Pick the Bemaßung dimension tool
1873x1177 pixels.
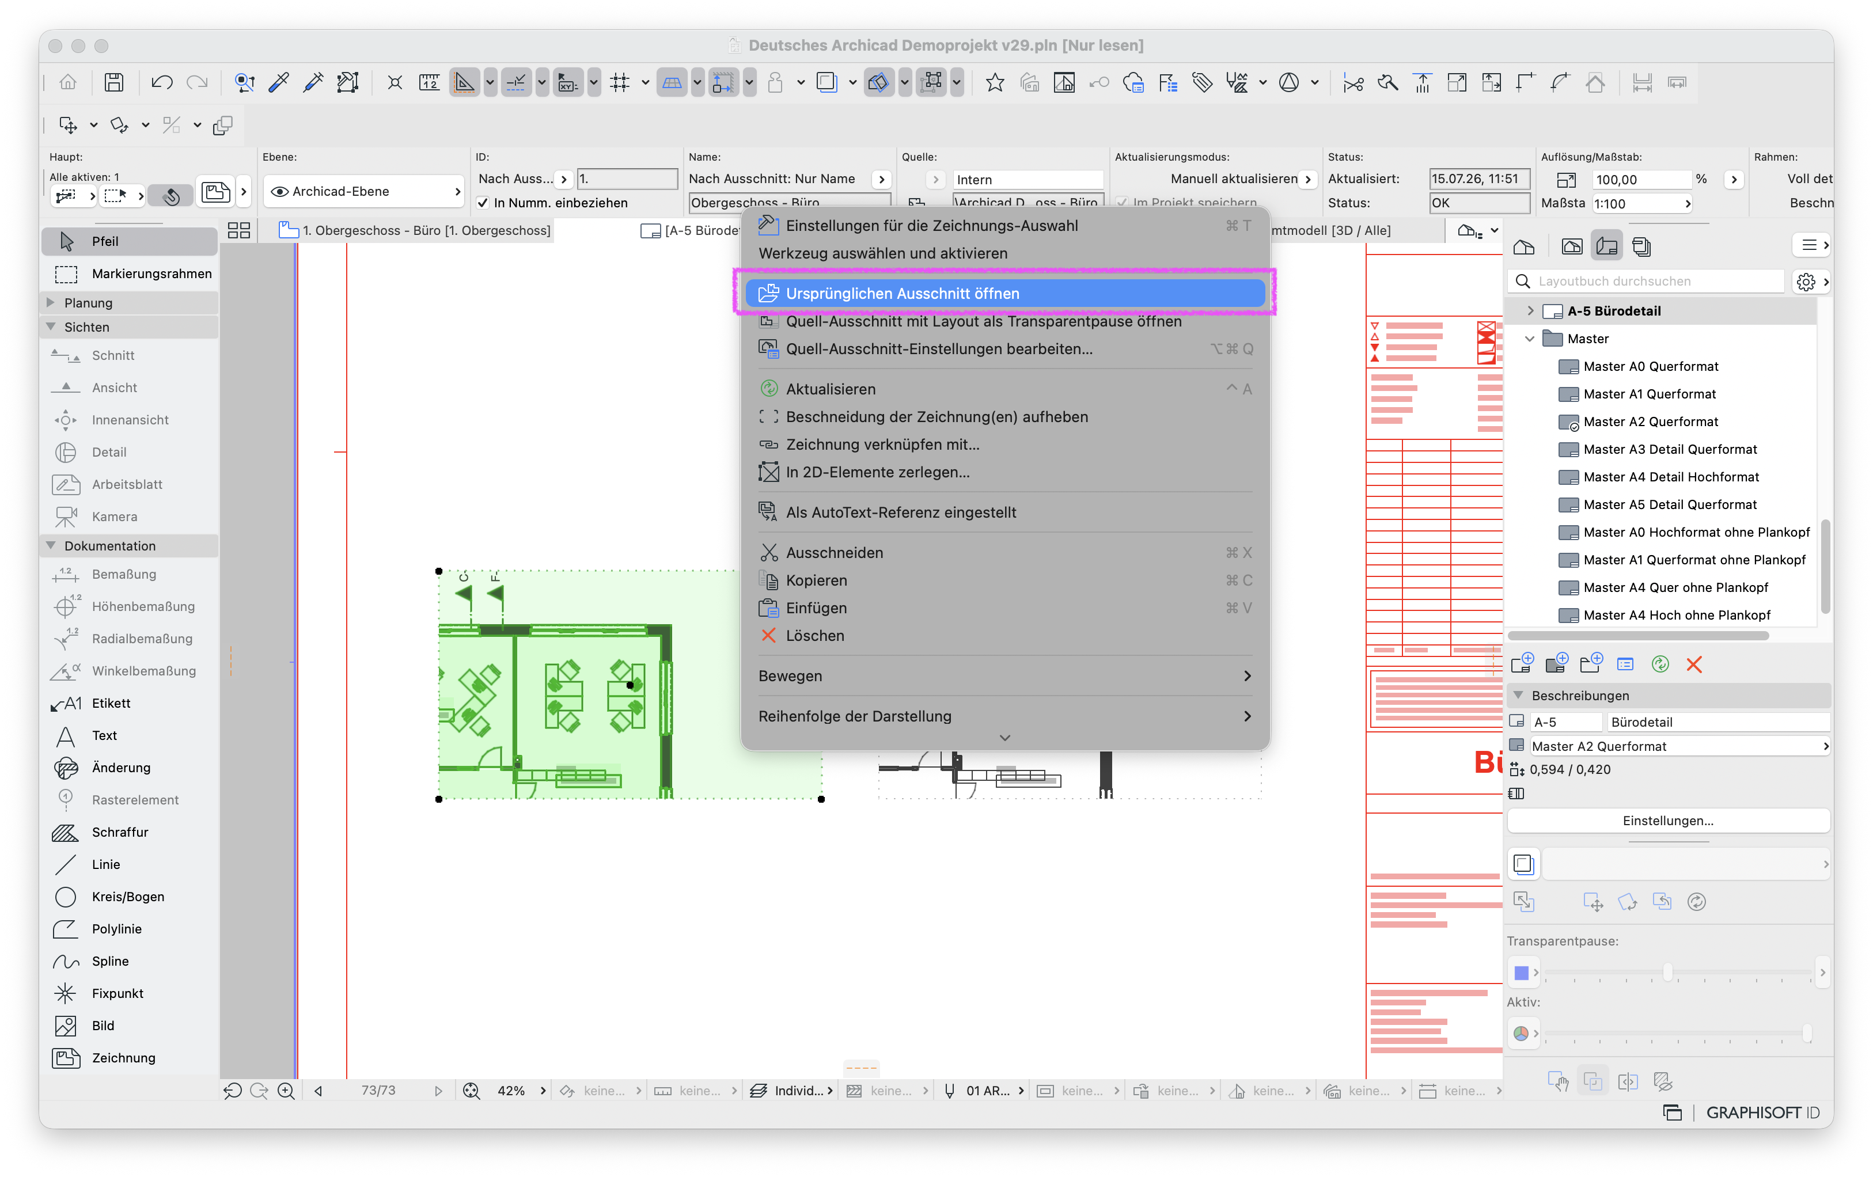click(x=129, y=574)
